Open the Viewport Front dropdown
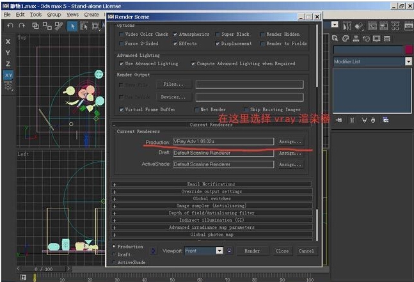 pyautogui.click(x=219, y=251)
